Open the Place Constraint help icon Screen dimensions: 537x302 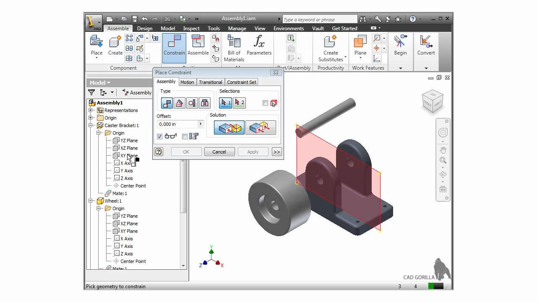[159, 152]
